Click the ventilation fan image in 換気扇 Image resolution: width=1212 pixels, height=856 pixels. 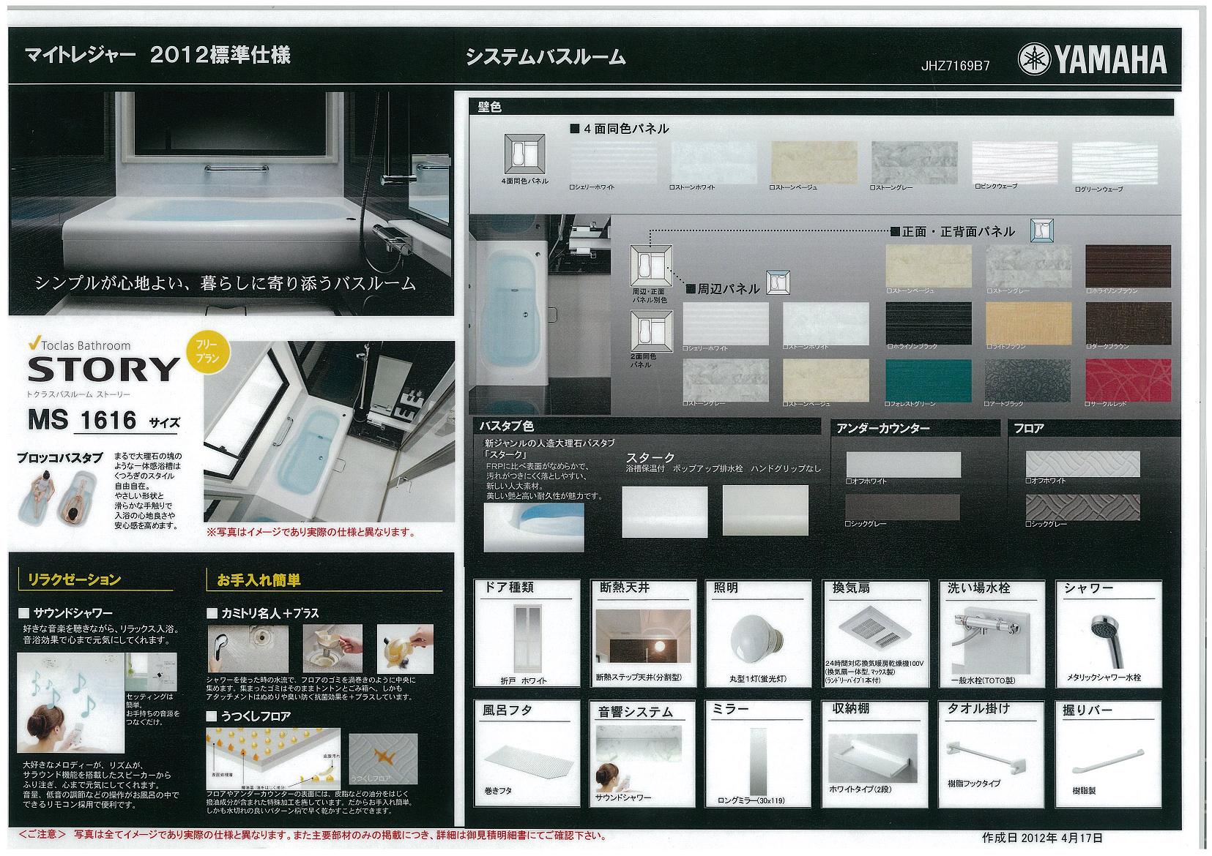click(x=876, y=629)
